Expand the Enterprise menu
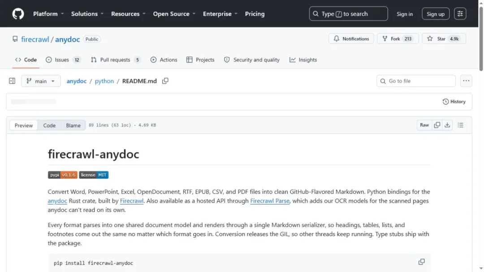 [x=220, y=14]
